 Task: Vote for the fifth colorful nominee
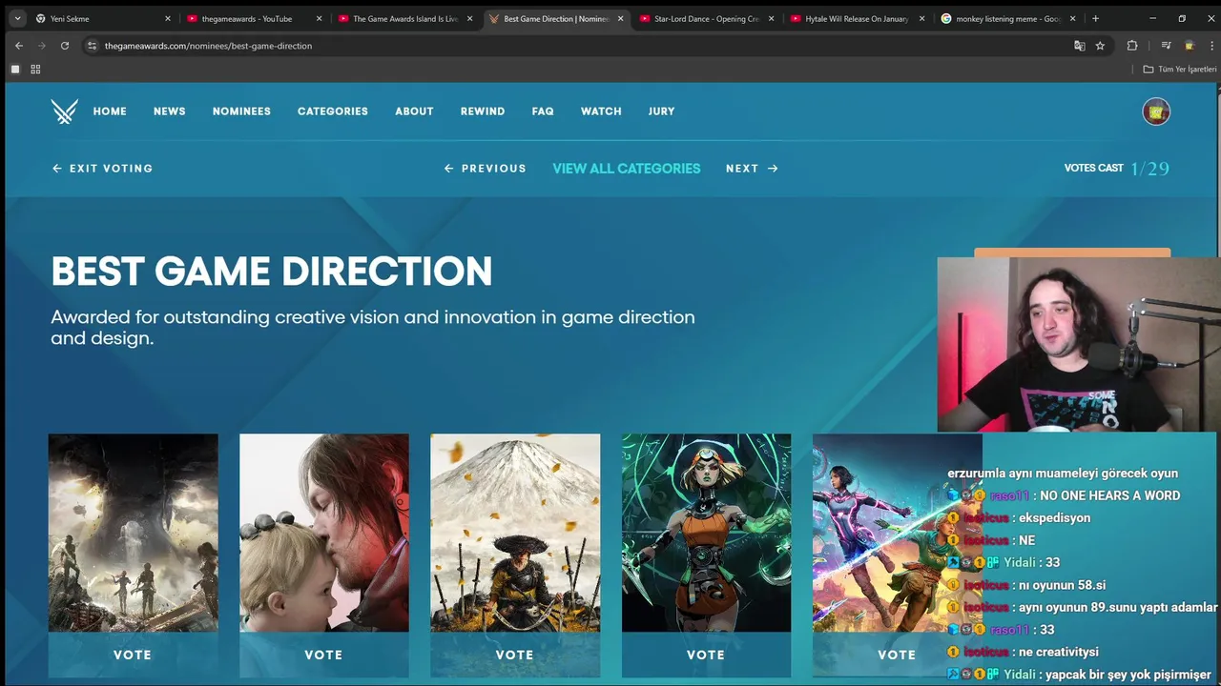[x=897, y=656]
